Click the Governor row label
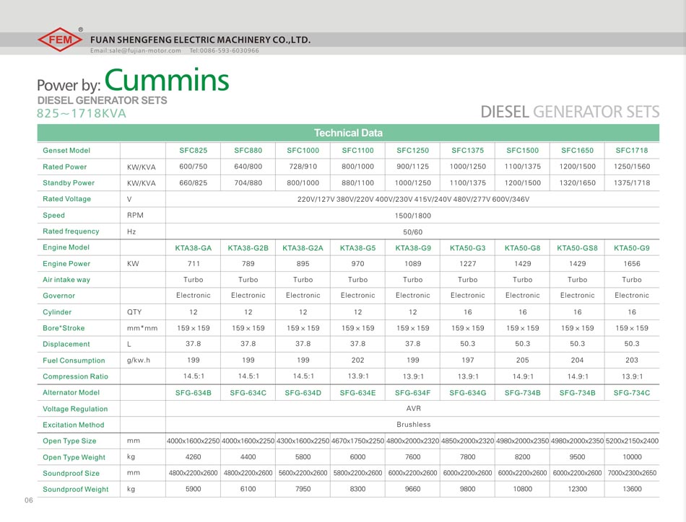686x522 pixels. 59,296
